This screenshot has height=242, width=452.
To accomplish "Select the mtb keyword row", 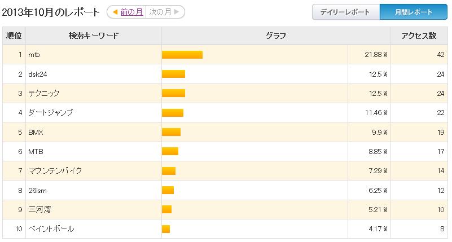I will pos(225,55).
